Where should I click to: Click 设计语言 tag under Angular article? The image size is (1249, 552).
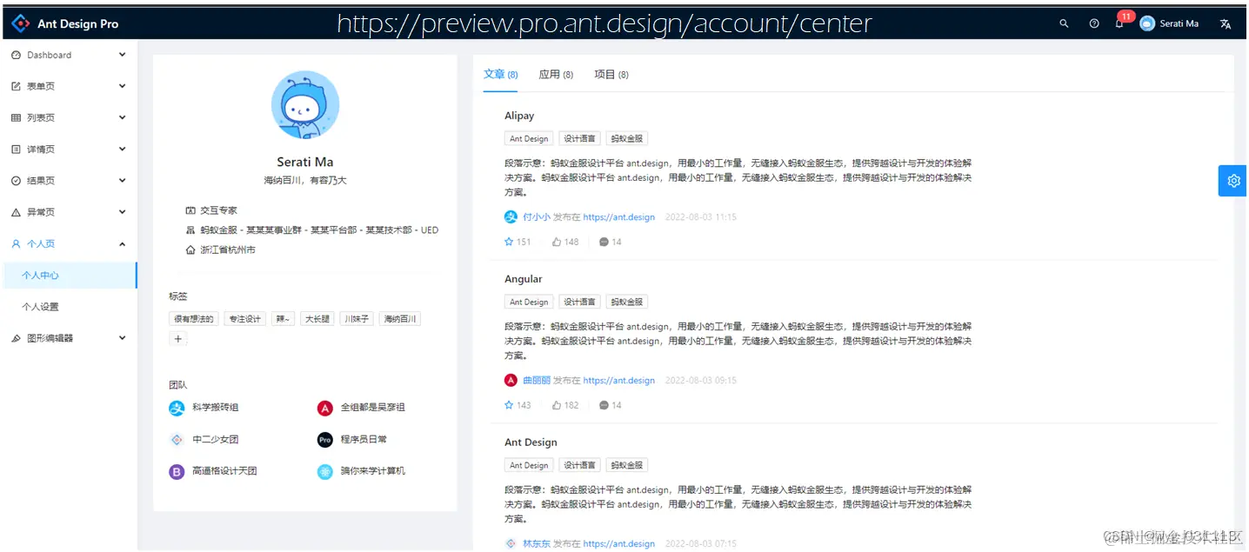pyautogui.click(x=579, y=302)
